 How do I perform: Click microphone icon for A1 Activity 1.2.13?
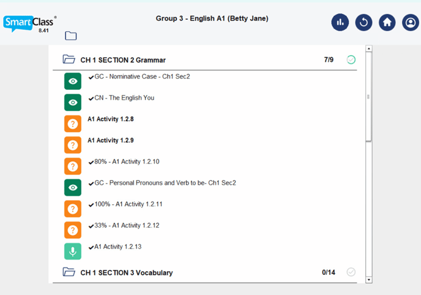(x=73, y=251)
